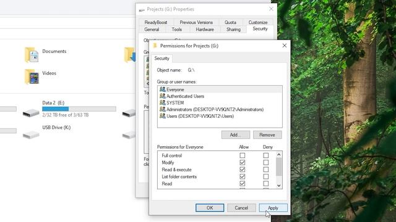Image resolution: width=396 pixels, height=222 pixels.
Task: Click the Full control permission label
Action: (172, 155)
